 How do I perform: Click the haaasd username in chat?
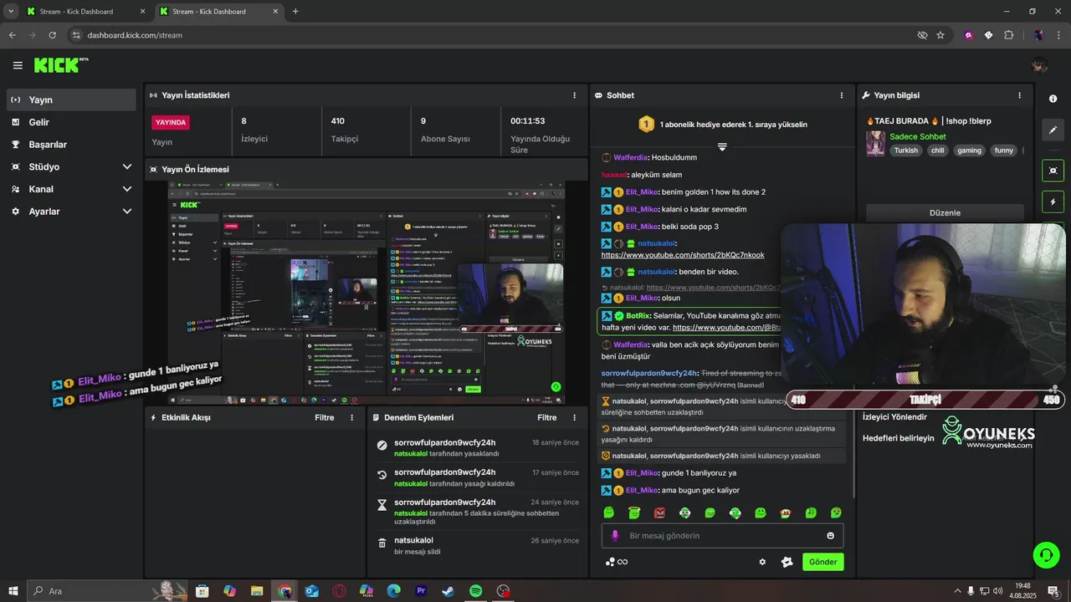point(616,175)
